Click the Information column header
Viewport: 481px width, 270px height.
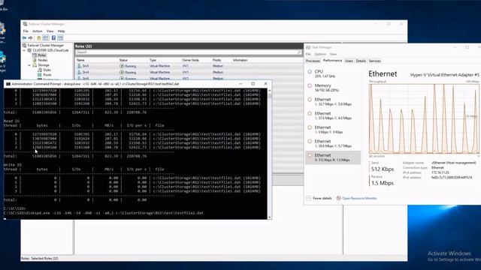pyautogui.click(x=240, y=60)
